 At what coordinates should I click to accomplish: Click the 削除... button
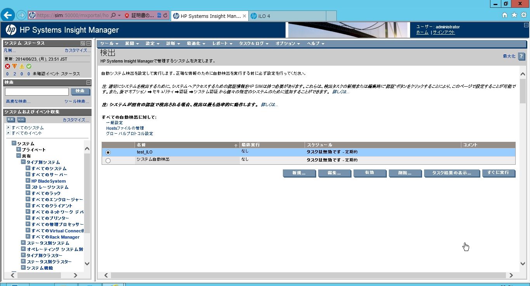405,173
